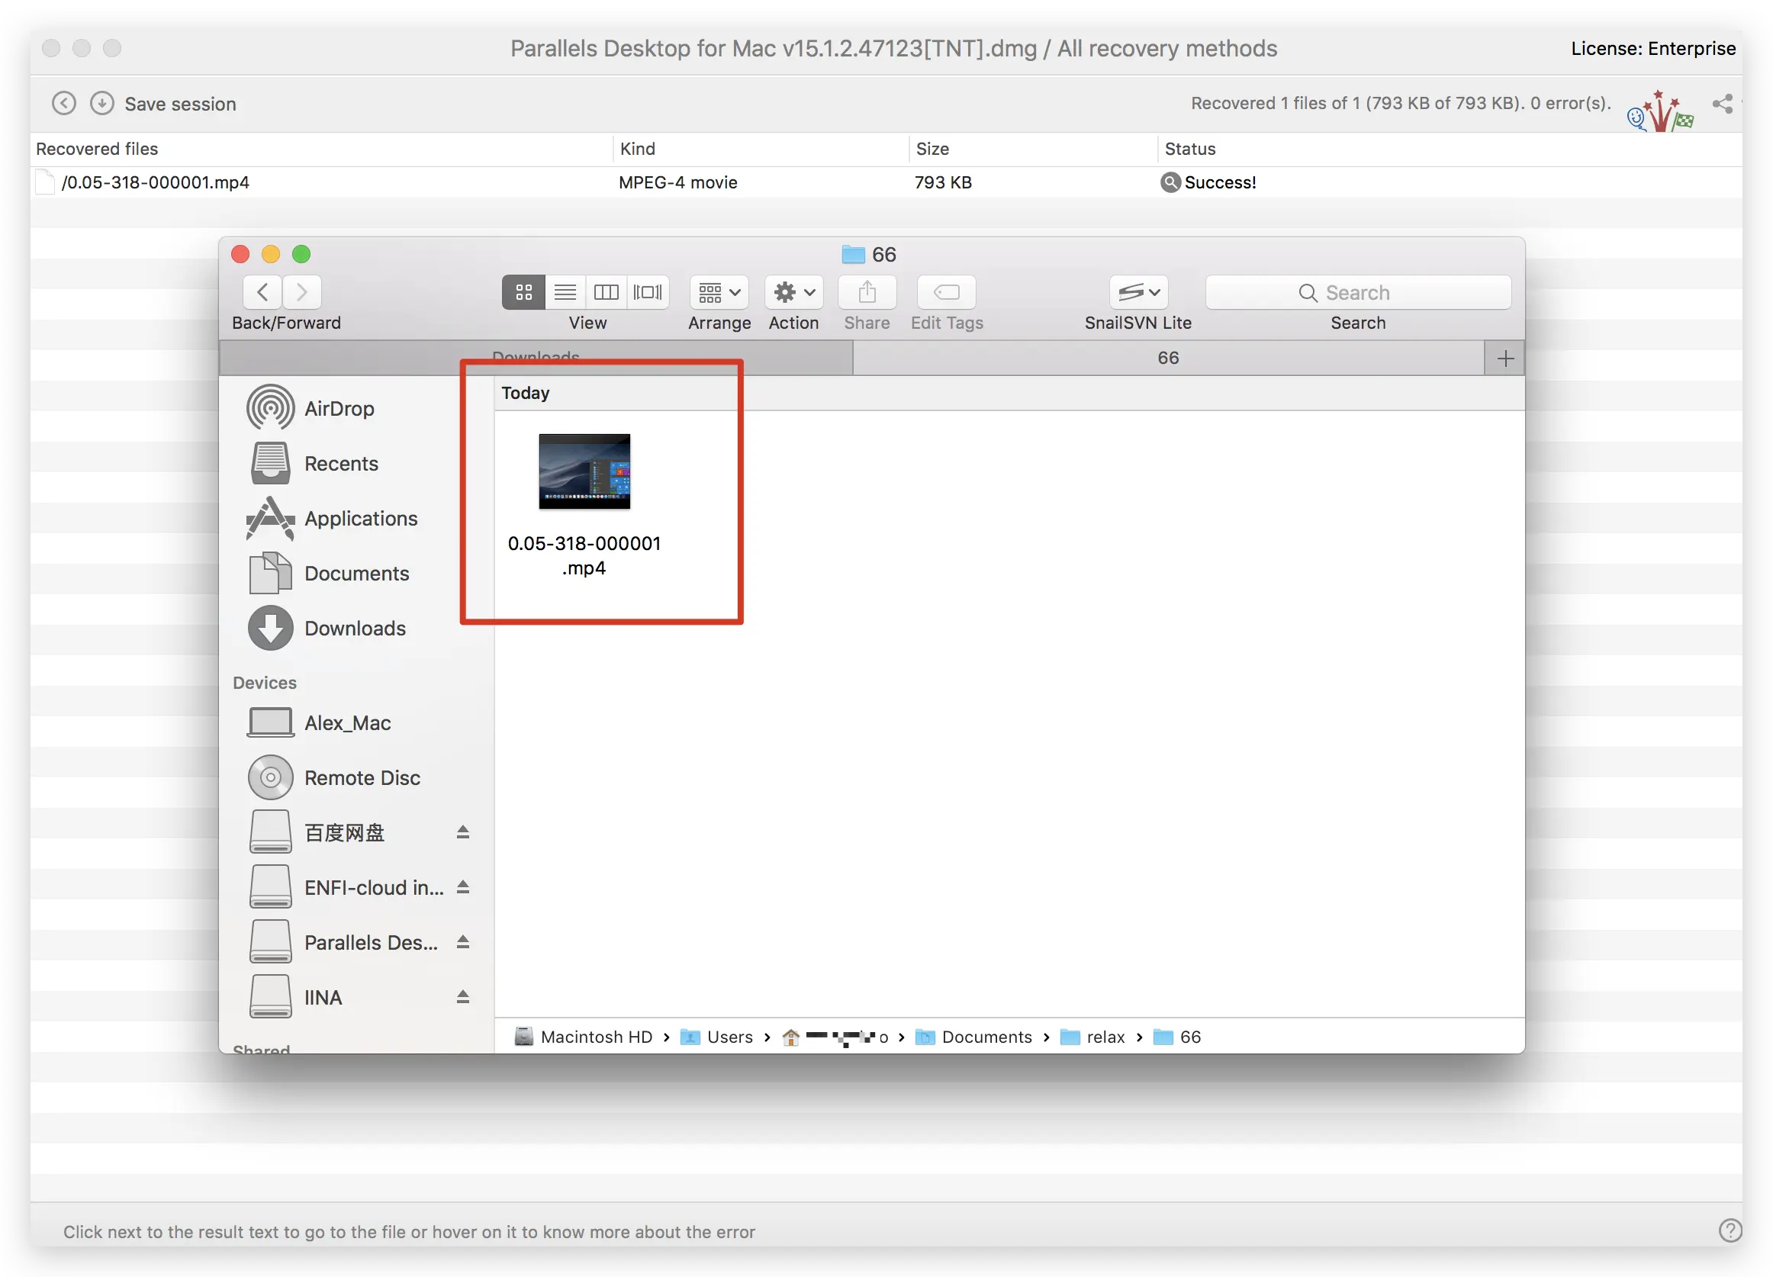Image resolution: width=1773 pixels, height=1277 pixels.
Task: Go back using recovery window back arrow
Action: coord(63,103)
